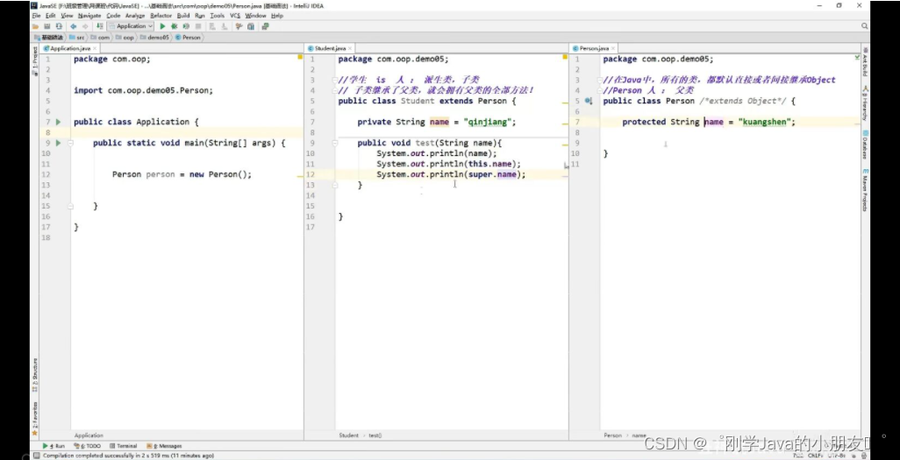Open the TODO tool window
The width and height of the screenshot is (900, 460).
click(87, 446)
